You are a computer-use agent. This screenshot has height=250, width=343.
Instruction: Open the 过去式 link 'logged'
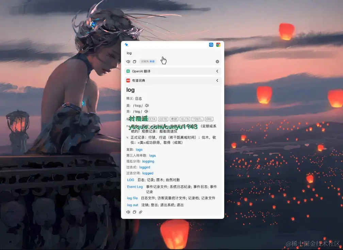(x=145, y=167)
